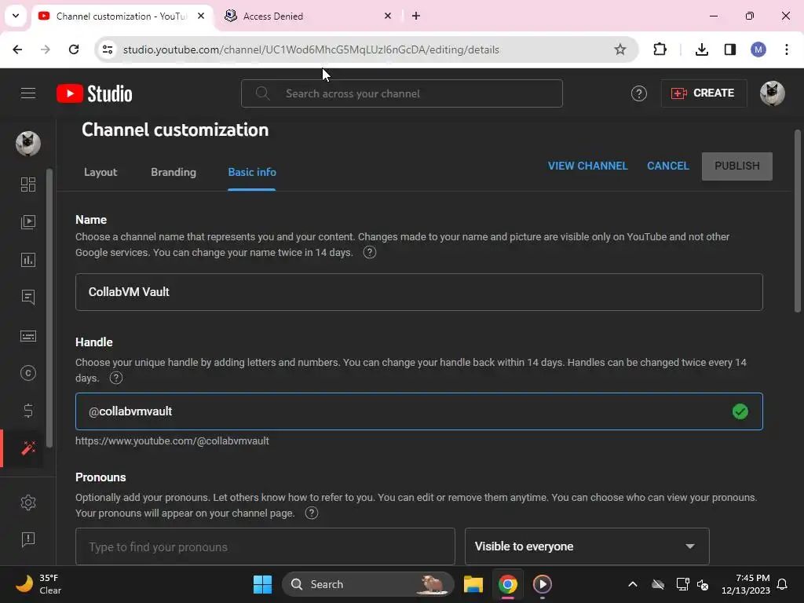The image size is (804, 603).
Task: Bookmark this page with star icon
Action: 620,49
